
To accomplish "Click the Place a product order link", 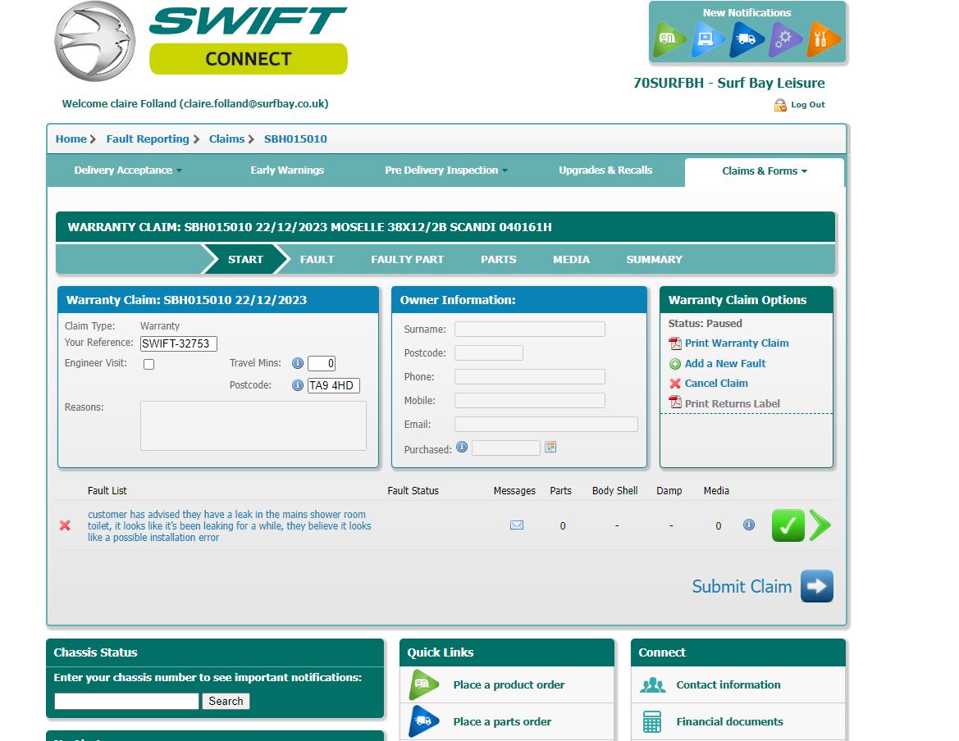I will coord(509,684).
